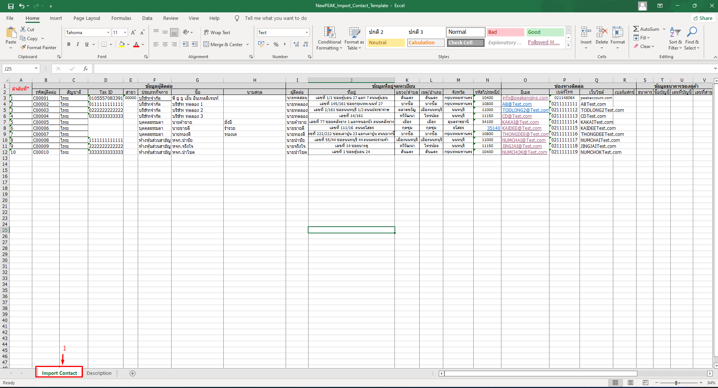Click the Save icon in title bar

pyautogui.click(x=11, y=6)
